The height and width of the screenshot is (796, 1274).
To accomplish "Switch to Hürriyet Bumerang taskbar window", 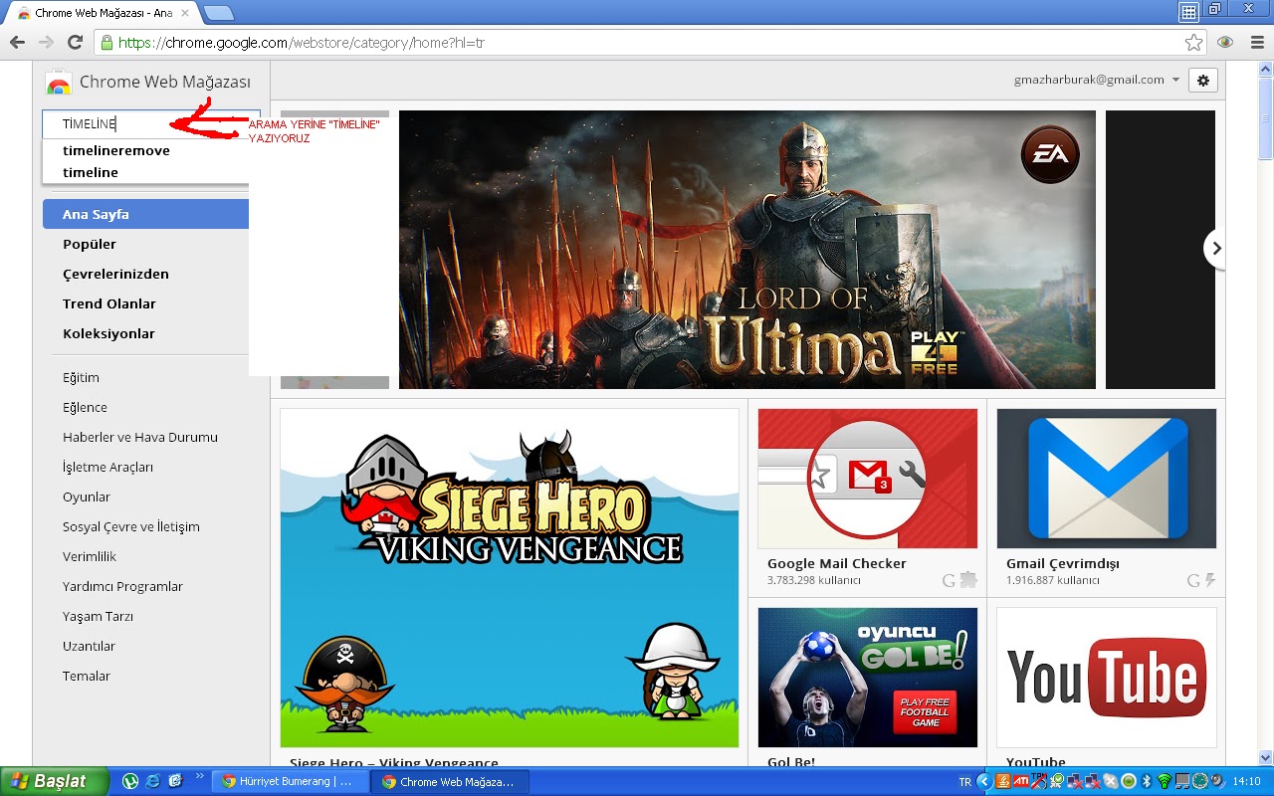I will (290, 781).
